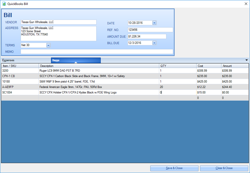Open the DATE dropdown calendar arrow

click(x=154, y=23)
